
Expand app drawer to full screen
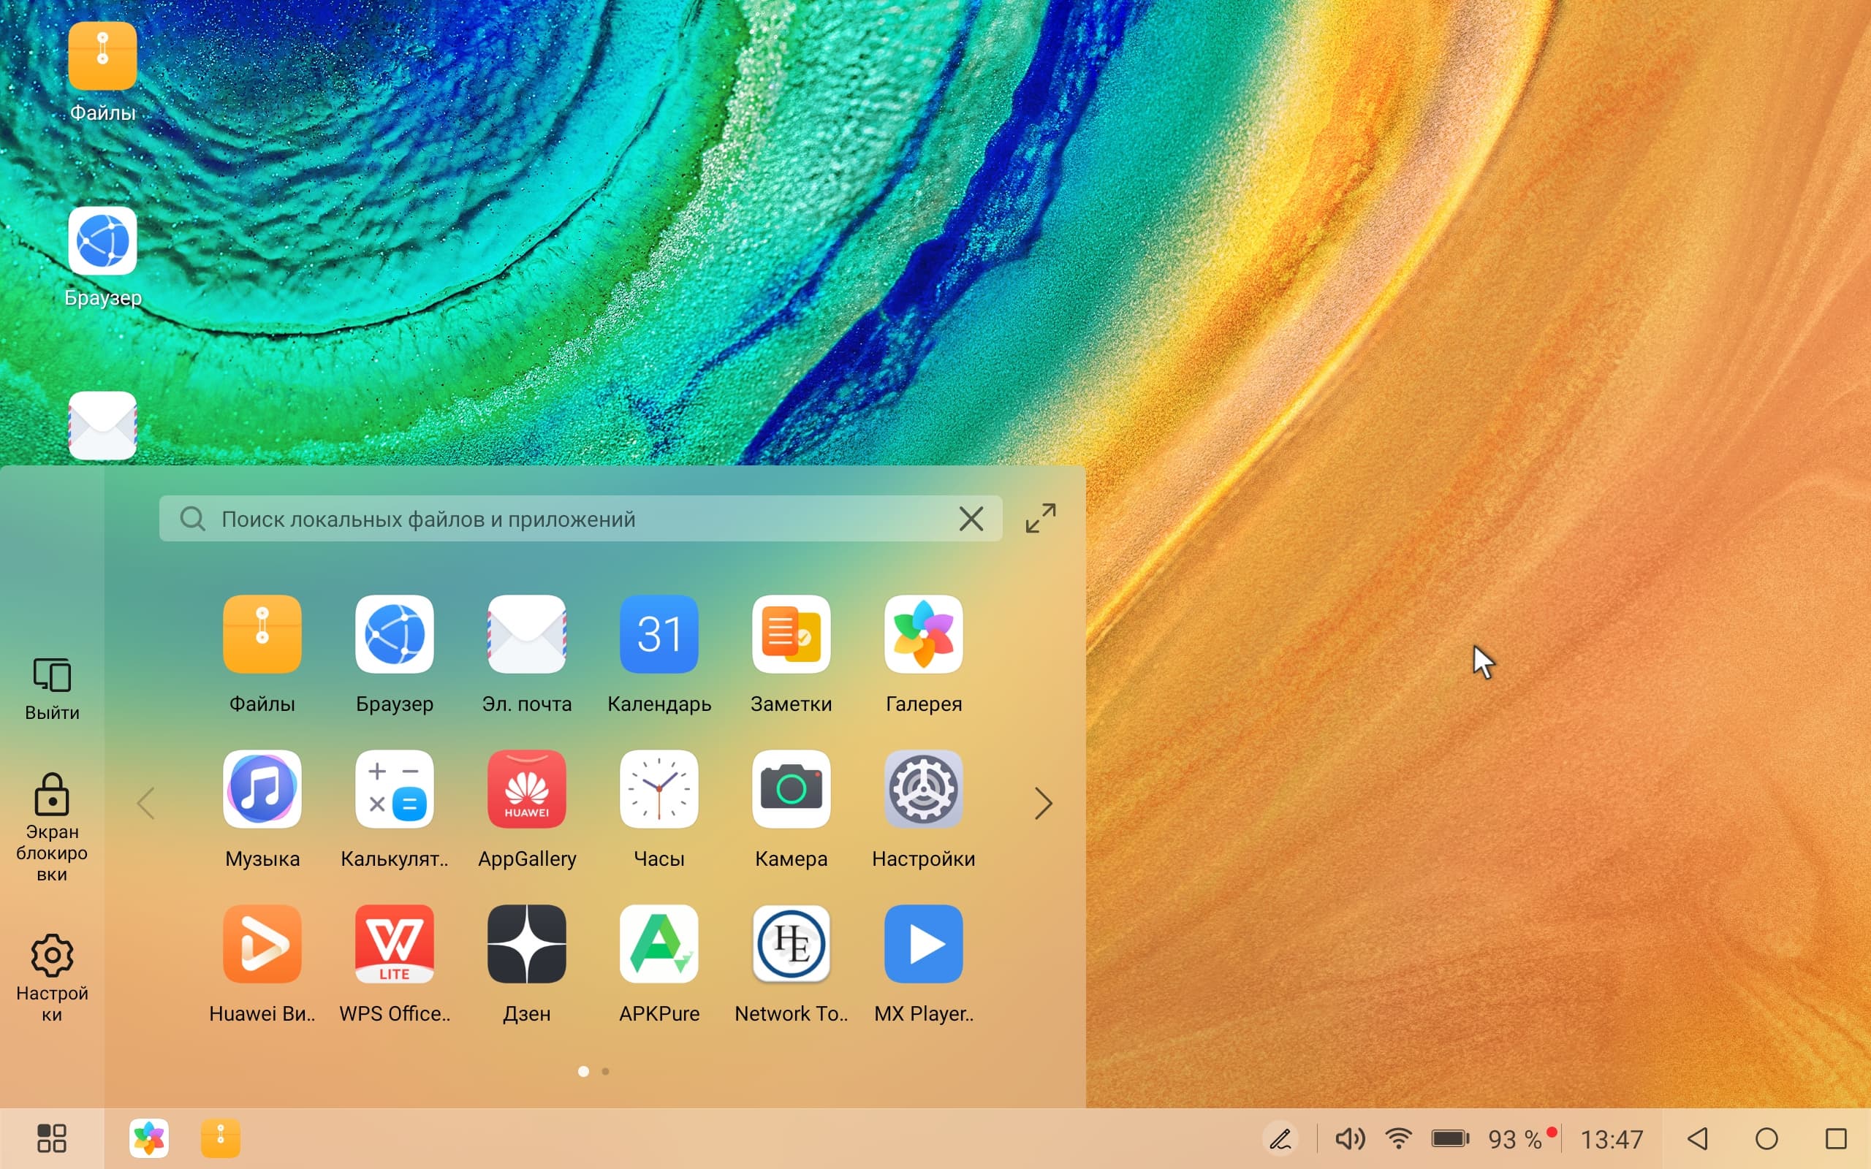[x=1041, y=518]
